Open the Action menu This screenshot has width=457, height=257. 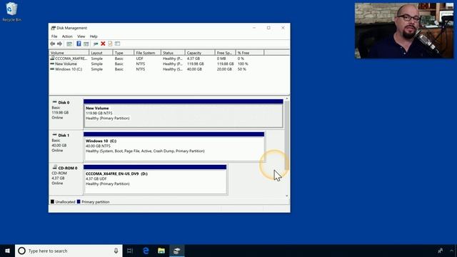67,36
